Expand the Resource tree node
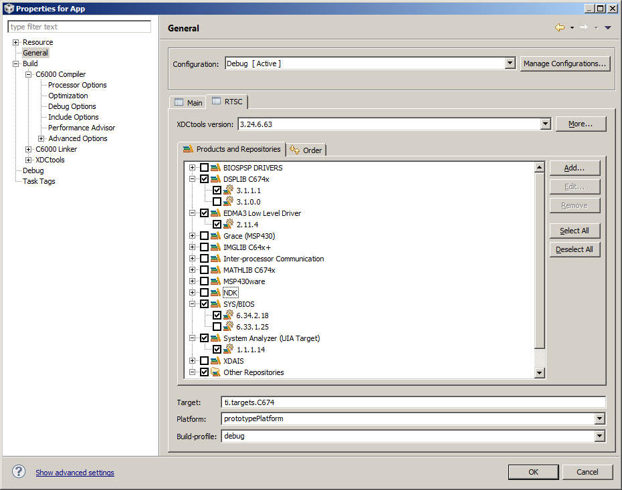The image size is (622, 490). [x=15, y=42]
